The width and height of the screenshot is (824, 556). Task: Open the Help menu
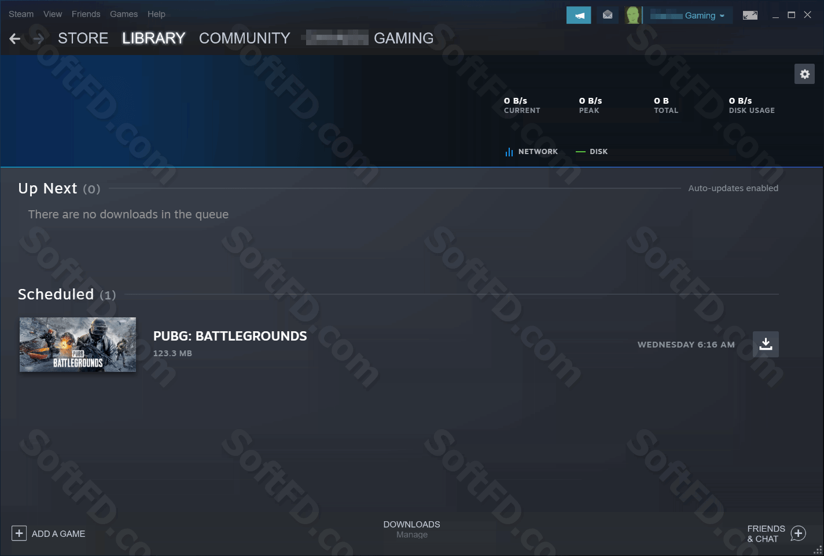[156, 14]
